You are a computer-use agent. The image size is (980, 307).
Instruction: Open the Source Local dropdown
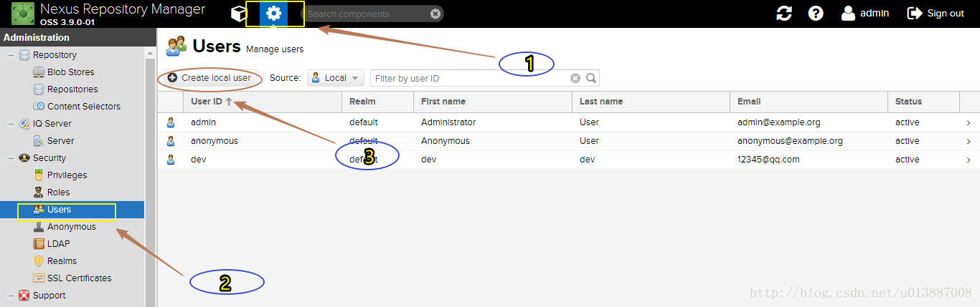pyautogui.click(x=336, y=78)
